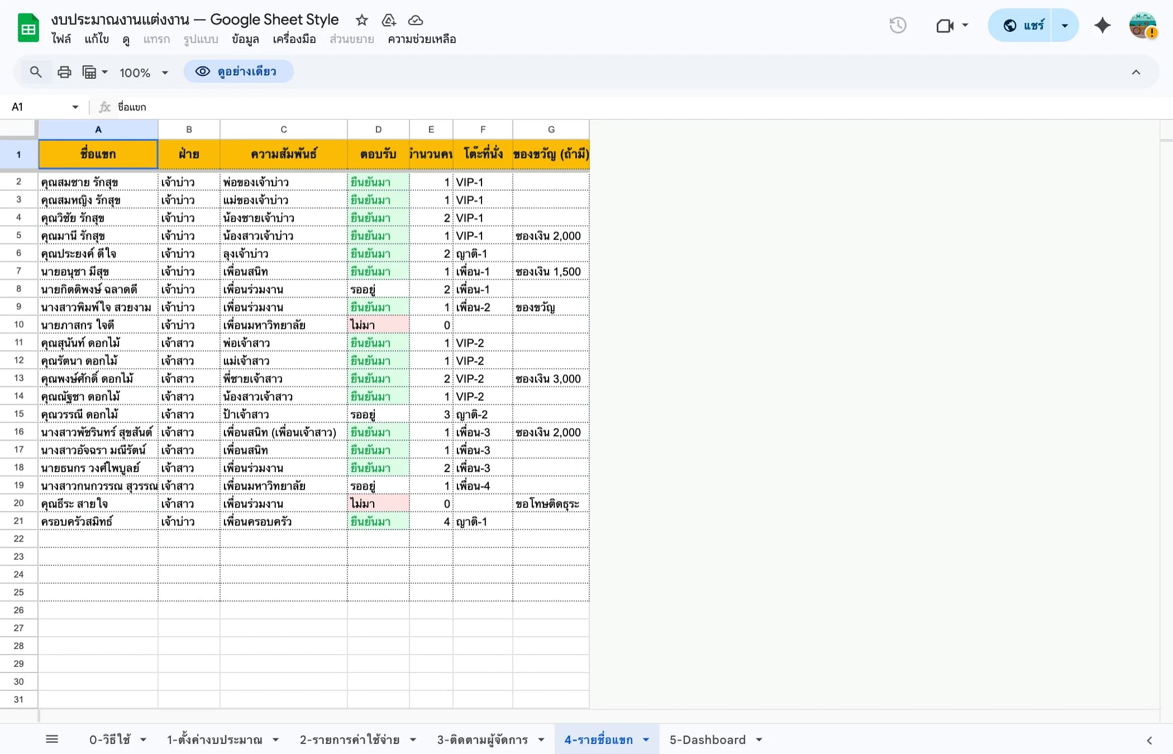
Task: Move spreadsheet with the folder icon
Action: pyautogui.click(x=388, y=20)
